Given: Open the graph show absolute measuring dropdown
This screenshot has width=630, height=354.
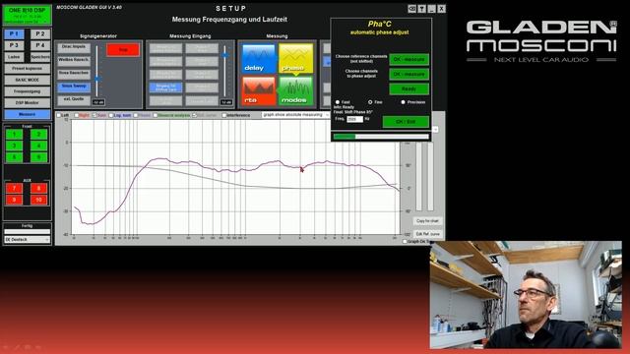Looking at the screenshot, I should pyautogui.click(x=295, y=115).
